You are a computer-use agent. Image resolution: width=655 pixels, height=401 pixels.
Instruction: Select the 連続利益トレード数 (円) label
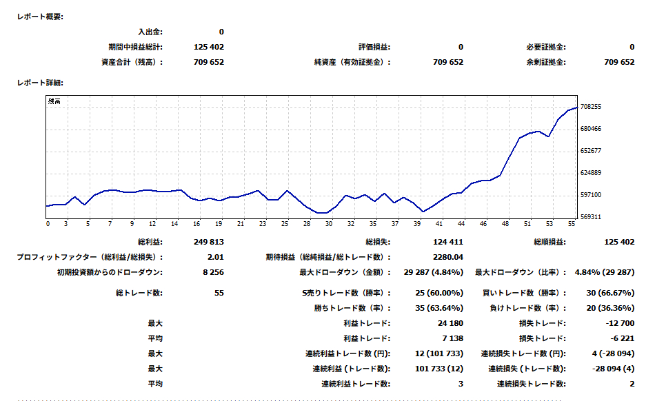tap(347, 354)
